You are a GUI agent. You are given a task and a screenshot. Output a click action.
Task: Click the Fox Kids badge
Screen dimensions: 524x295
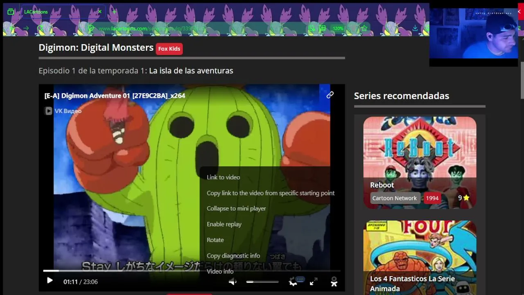(169, 48)
